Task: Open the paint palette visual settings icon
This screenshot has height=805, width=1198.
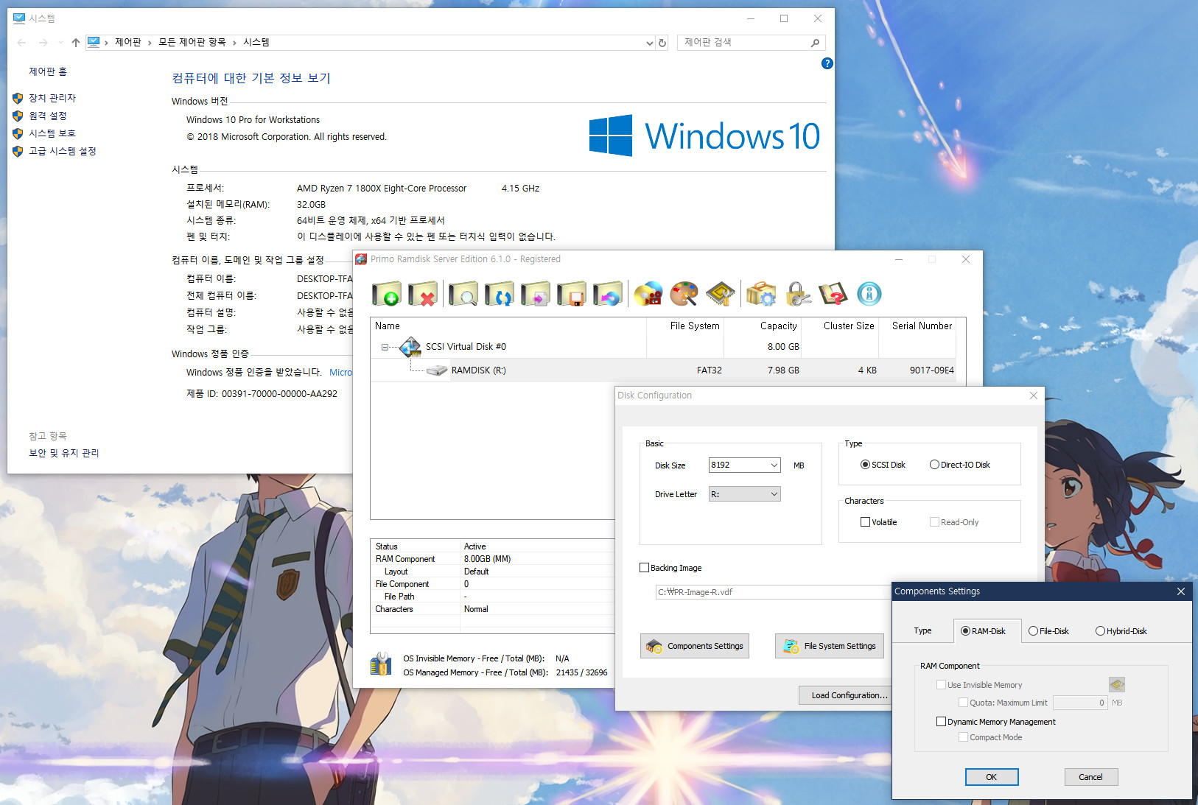Action: click(684, 294)
